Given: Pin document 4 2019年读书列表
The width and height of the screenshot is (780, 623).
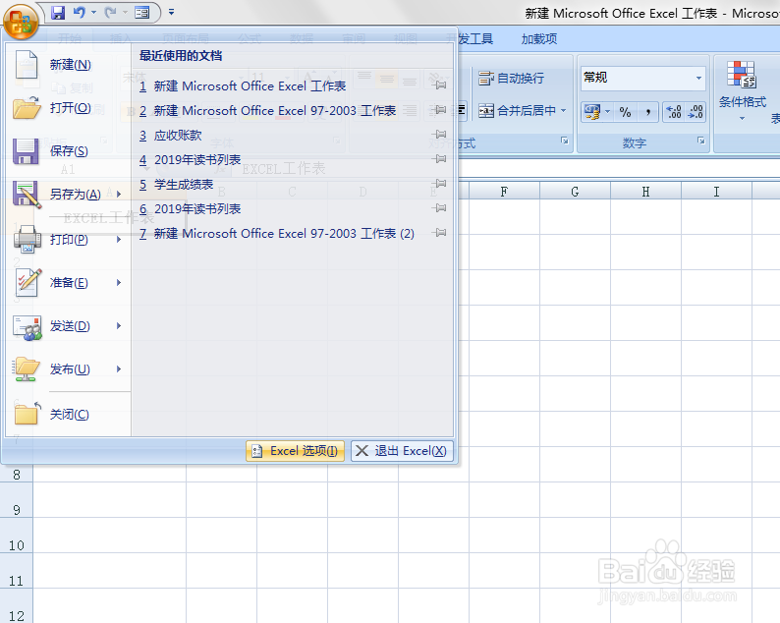Looking at the screenshot, I should pos(440,159).
